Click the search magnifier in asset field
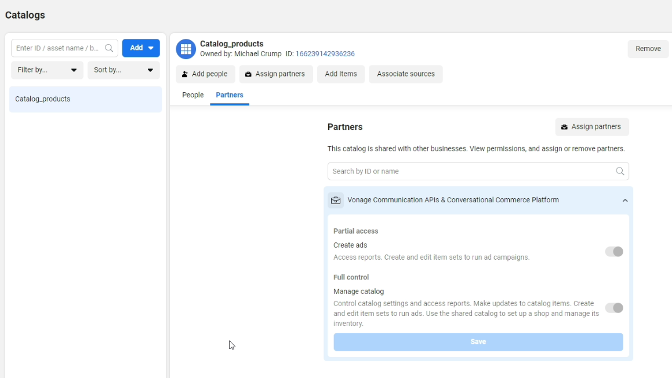This screenshot has width=672, height=378. pos(109,48)
